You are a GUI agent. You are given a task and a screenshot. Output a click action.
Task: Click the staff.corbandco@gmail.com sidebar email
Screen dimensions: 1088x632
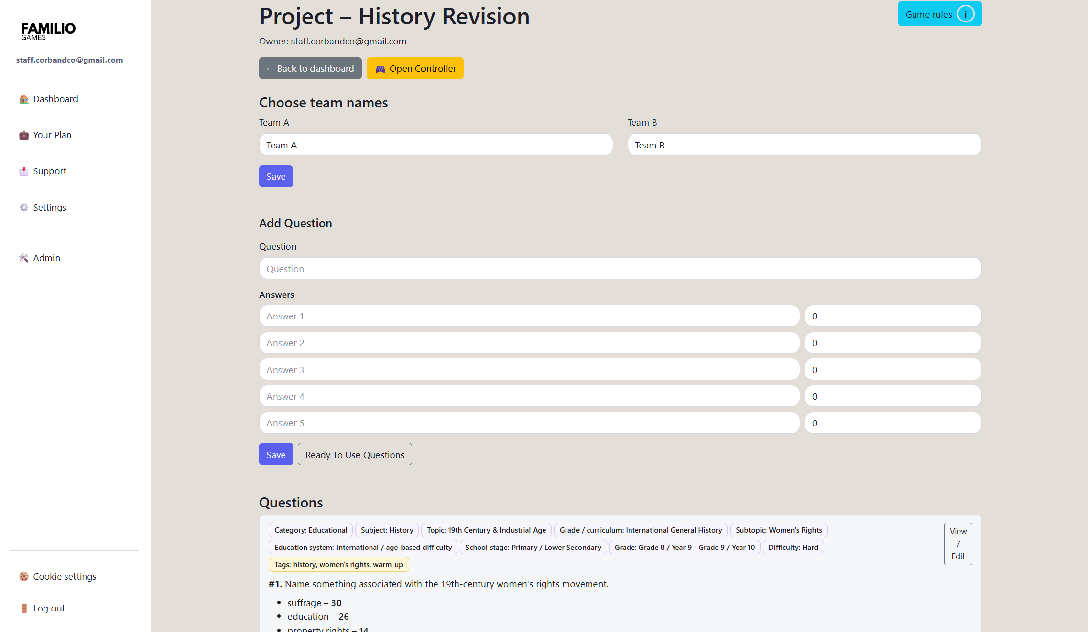(x=69, y=60)
